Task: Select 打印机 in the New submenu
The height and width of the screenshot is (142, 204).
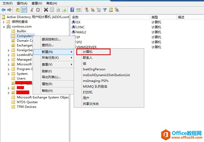Action: [109, 92]
